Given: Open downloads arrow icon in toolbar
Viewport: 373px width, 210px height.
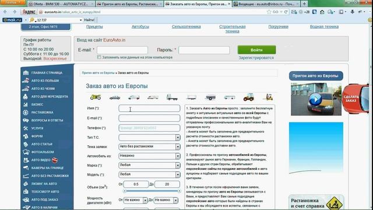Looking at the screenshot, I should 352,12.
